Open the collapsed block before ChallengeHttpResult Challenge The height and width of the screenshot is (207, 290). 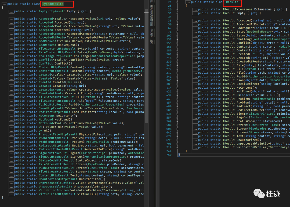(x=12, y=56)
